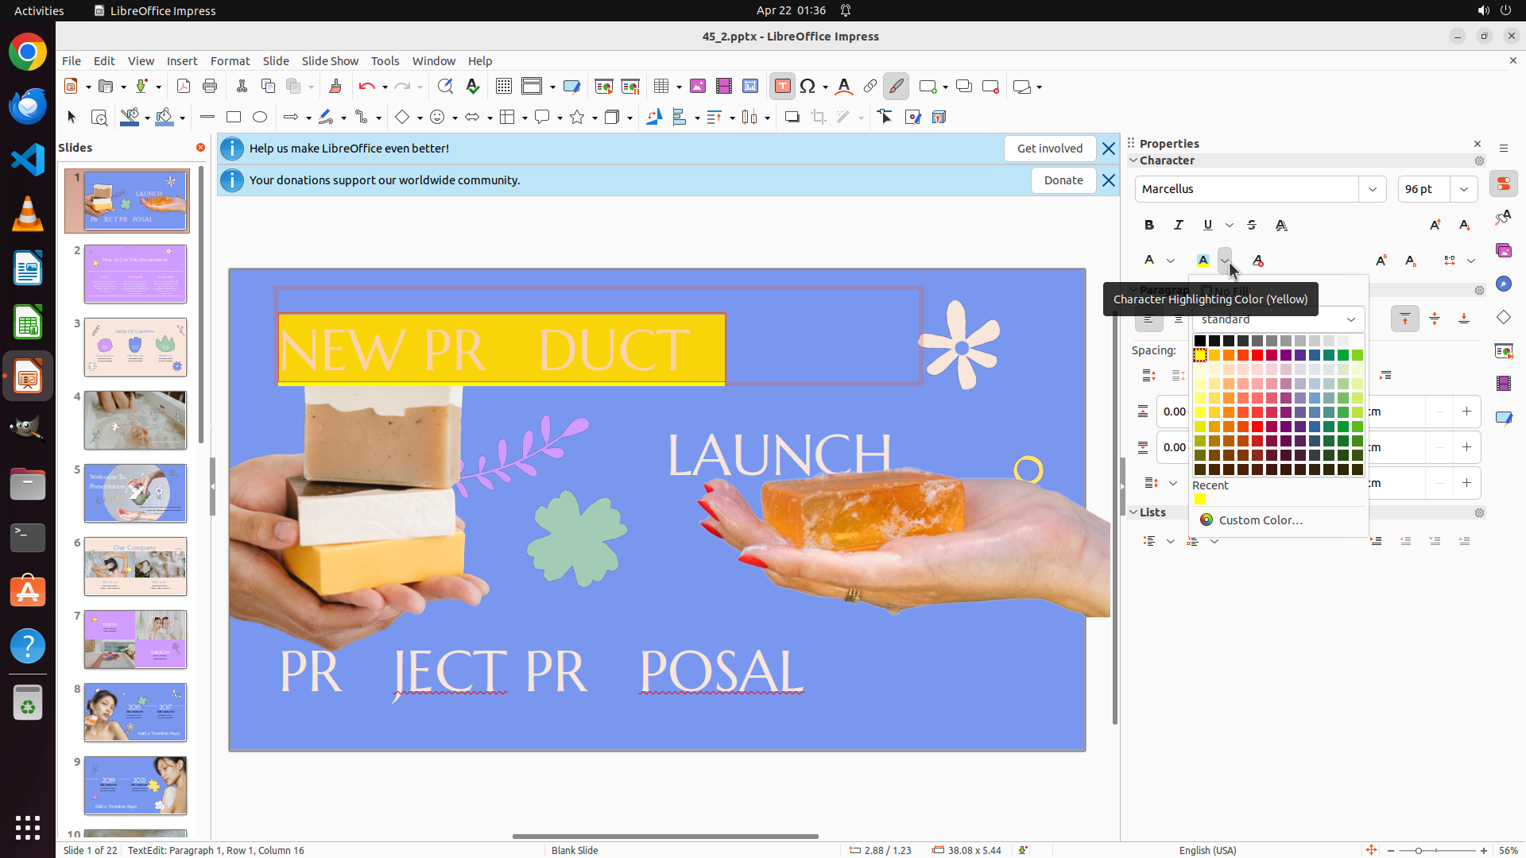
Task: Click the Insert Text Box icon
Action: 782,87
